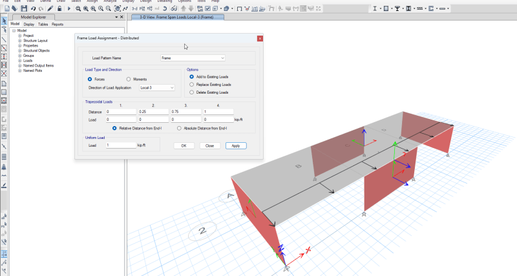The height and width of the screenshot is (276, 517).
Task: Click the Redo arrow icon
Action: 41,8
